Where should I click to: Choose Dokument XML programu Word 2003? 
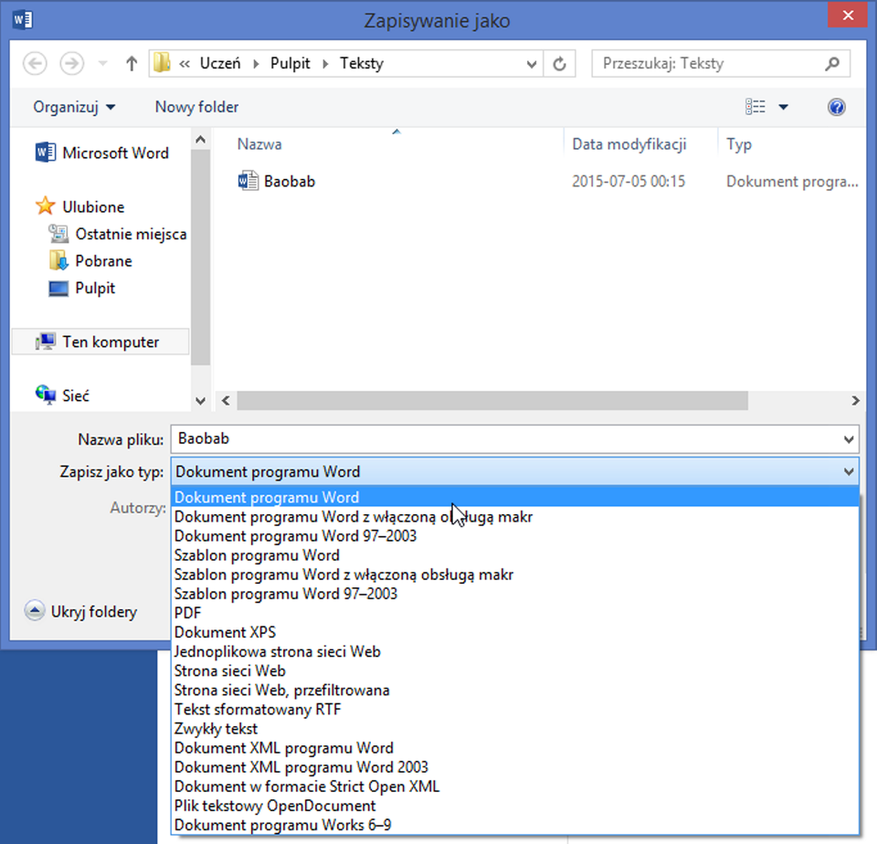514,766
